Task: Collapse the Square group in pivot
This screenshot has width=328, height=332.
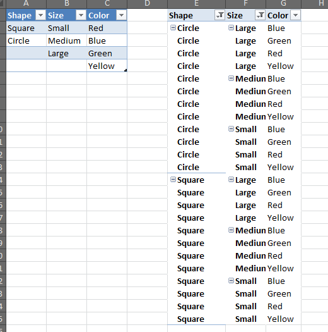Action: (x=173, y=180)
